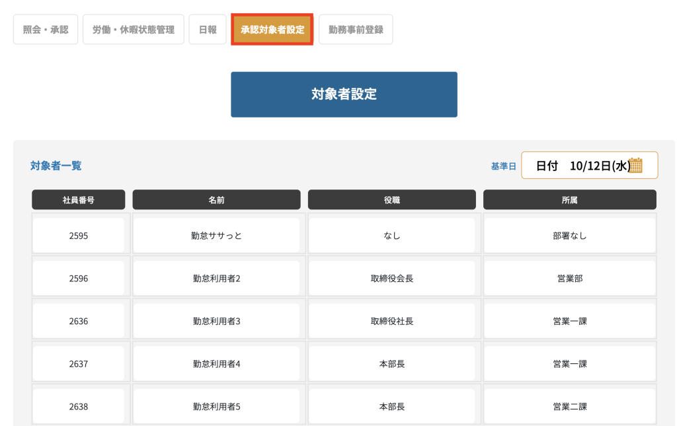Viewport: 677px width, 426px height.
Task: Click the 営業二課 department cell
Action: coord(570,406)
